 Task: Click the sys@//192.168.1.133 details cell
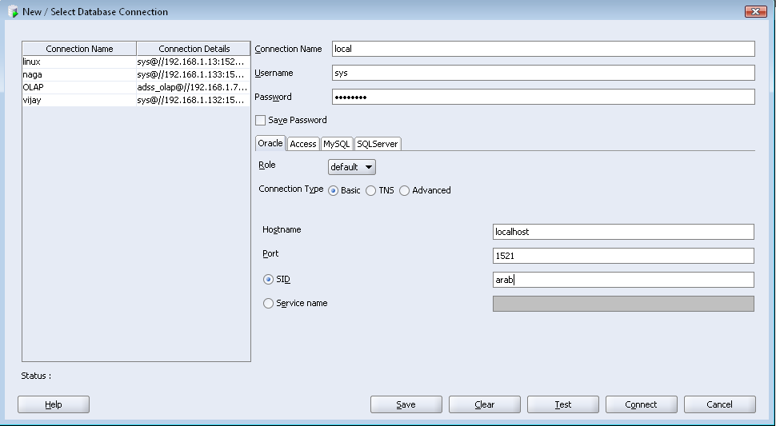click(193, 74)
